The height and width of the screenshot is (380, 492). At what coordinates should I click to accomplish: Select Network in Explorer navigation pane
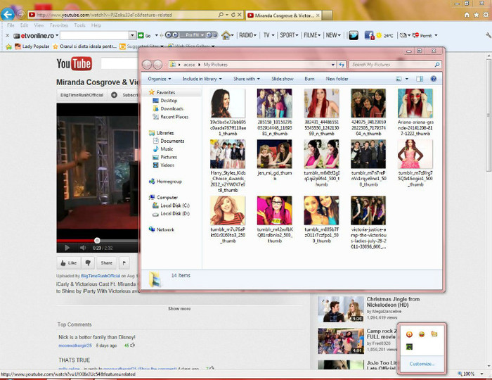pyautogui.click(x=165, y=229)
